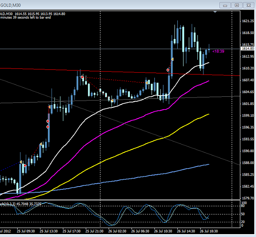Click the stochastic scale level 50 label

point(243,214)
